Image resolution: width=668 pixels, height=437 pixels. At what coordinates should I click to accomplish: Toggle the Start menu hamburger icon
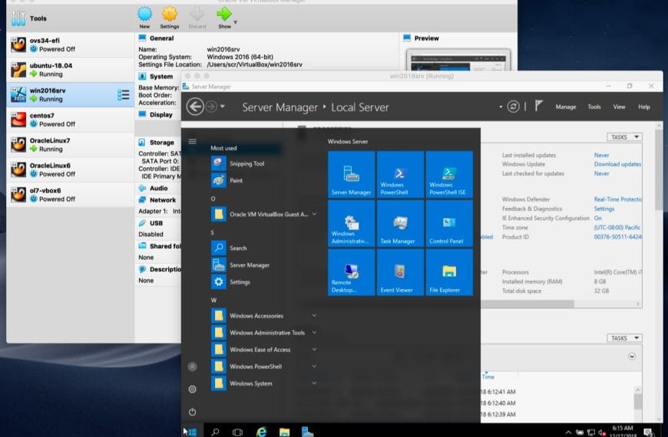click(x=193, y=141)
